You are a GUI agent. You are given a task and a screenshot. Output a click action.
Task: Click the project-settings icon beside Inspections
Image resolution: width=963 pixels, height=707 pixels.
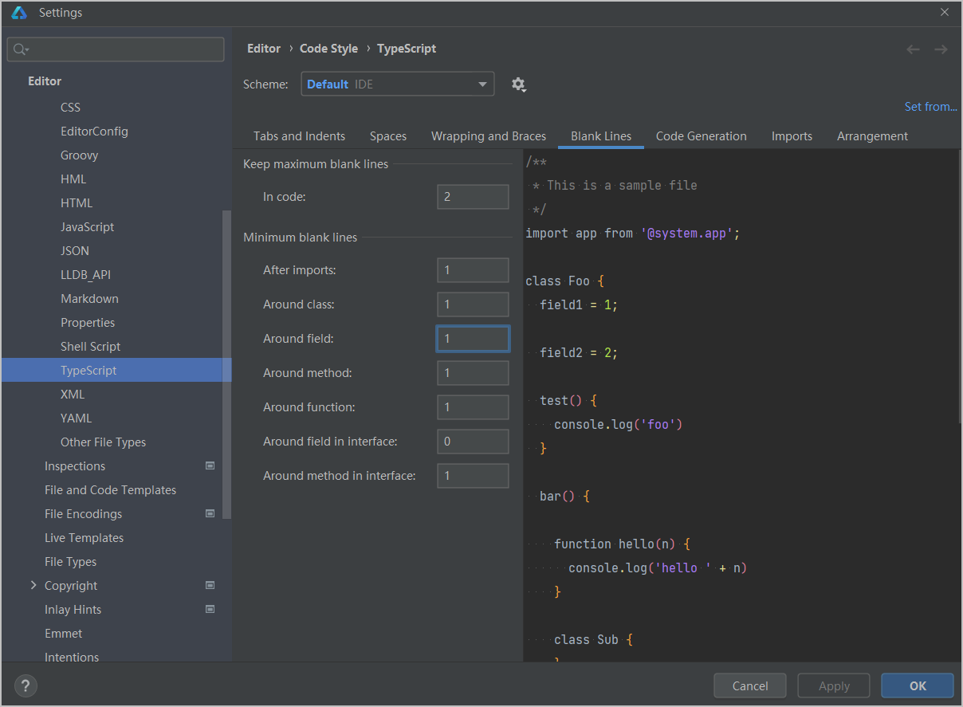coord(210,465)
